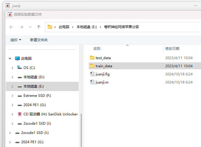
Task: Sort files by 名称 column header
Action: tap(97, 49)
